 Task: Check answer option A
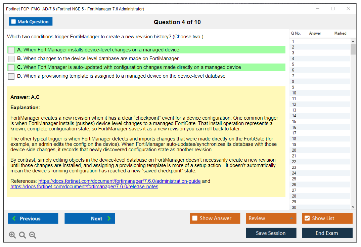[11, 50]
